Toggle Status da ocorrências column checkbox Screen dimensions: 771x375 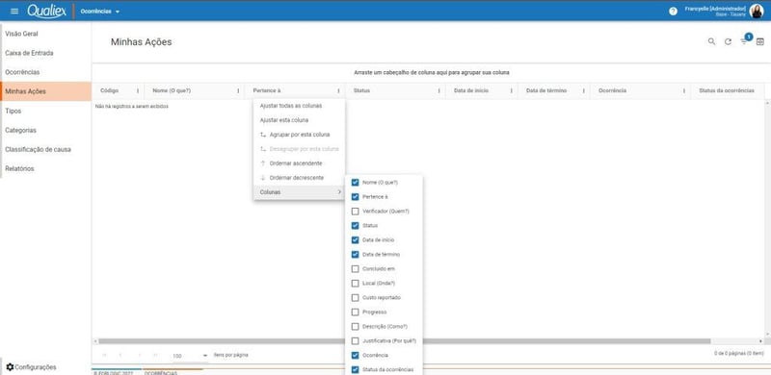pyautogui.click(x=355, y=369)
